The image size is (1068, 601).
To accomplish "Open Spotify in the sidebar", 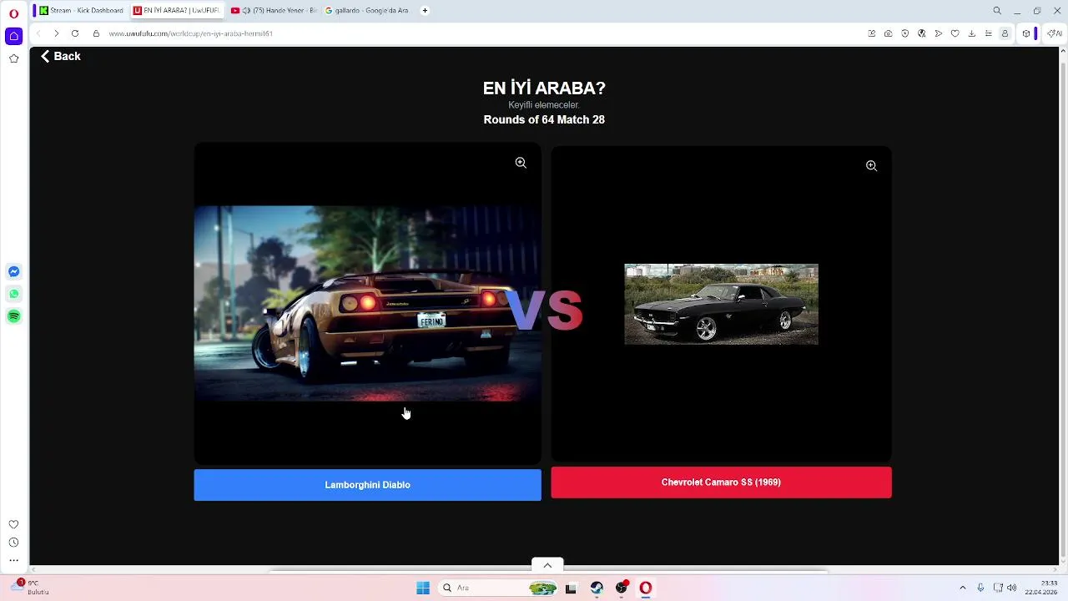I will click(x=13, y=316).
